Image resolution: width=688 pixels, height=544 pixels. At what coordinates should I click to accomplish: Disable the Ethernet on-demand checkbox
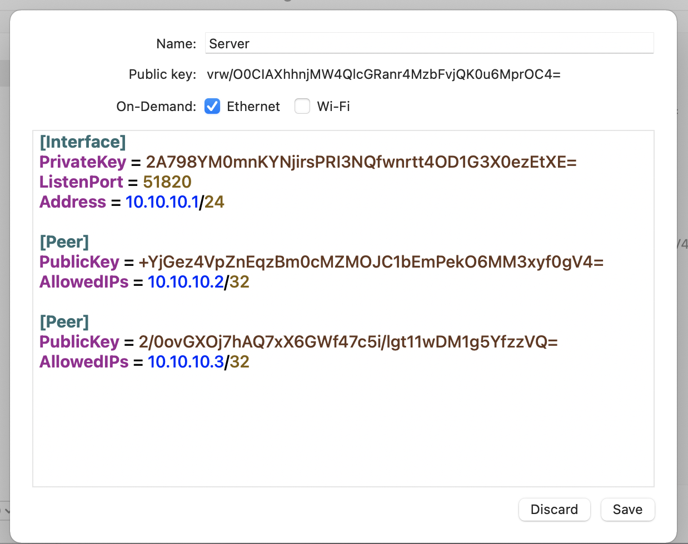(x=212, y=106)
